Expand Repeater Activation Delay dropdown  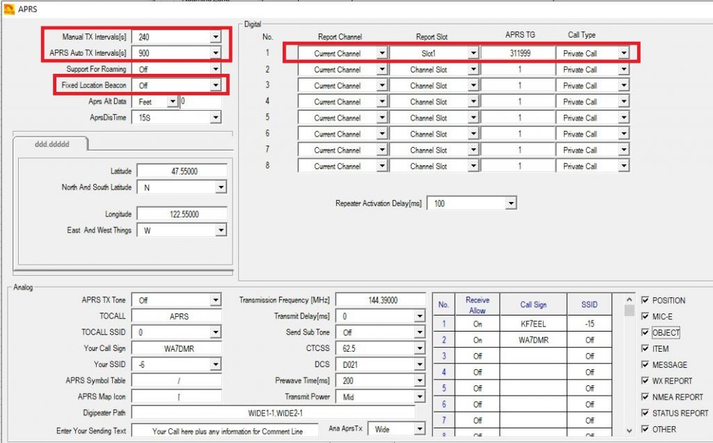pyautogui.click(x=511, y=203)
